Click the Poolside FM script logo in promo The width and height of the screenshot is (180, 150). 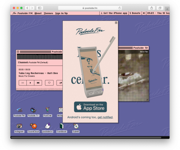tap(90, 31)
